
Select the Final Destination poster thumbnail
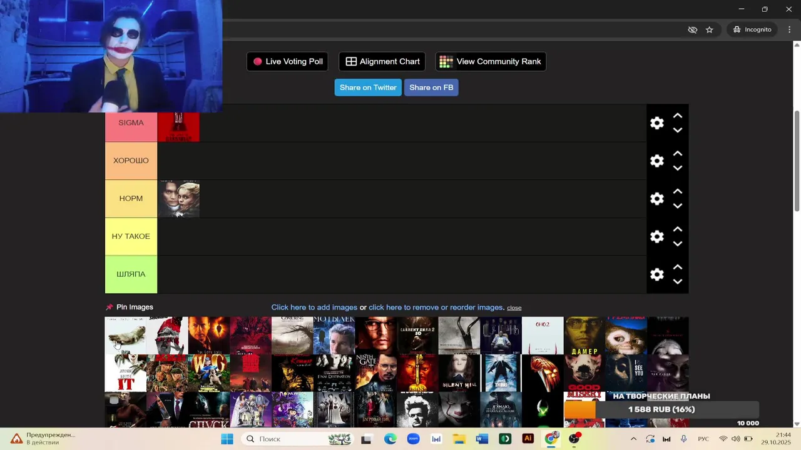tap(334, 373)
